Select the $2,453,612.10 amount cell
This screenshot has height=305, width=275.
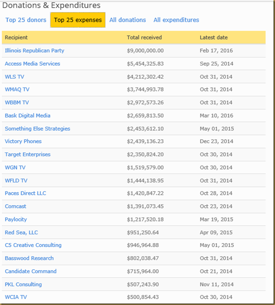[145, 129]
